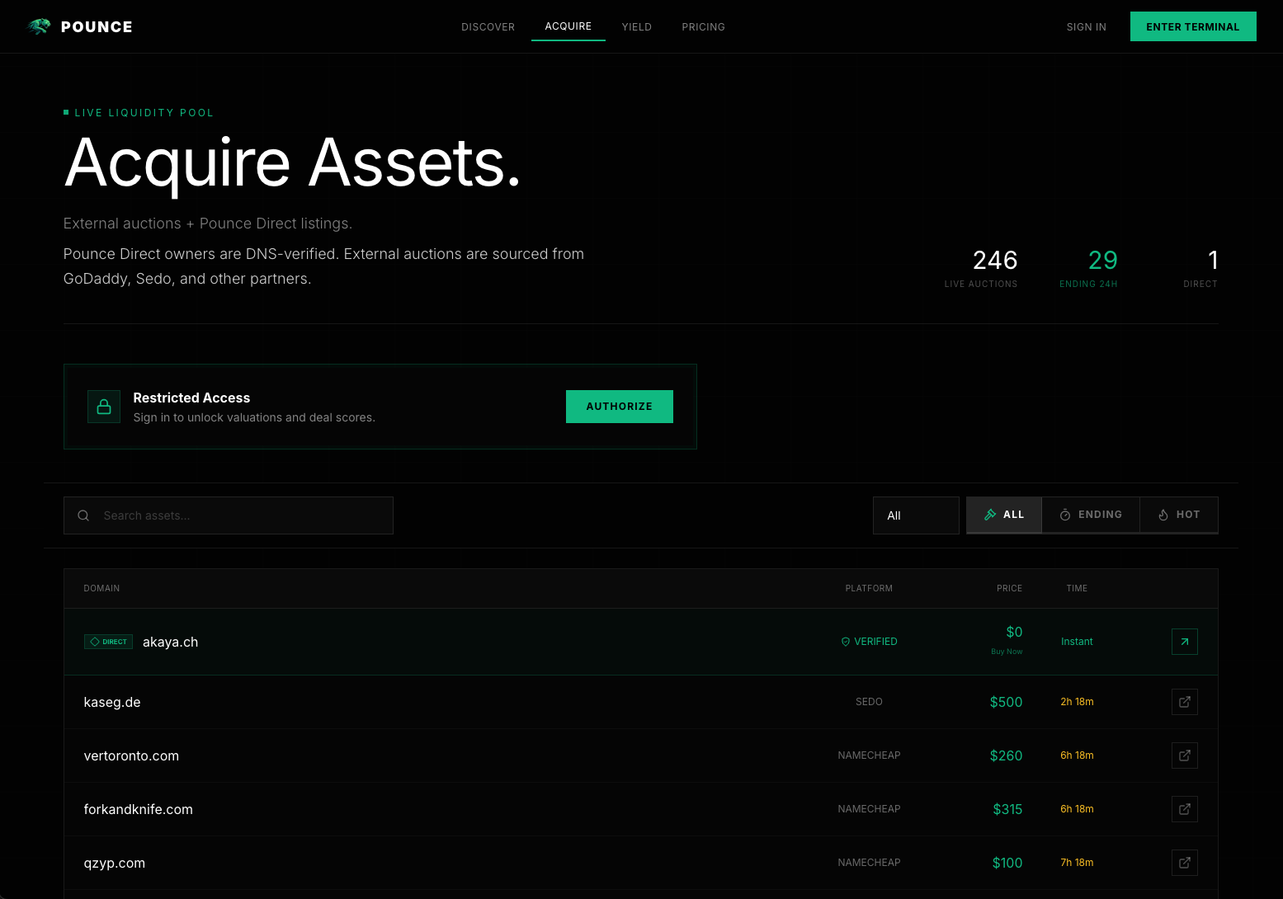Image resolution: width=1283 pixels, height=899 pixels.
Task: Click the LIVE LIQUIDITY POOL label
Action: pyautogui.click(x=144, y=113)
